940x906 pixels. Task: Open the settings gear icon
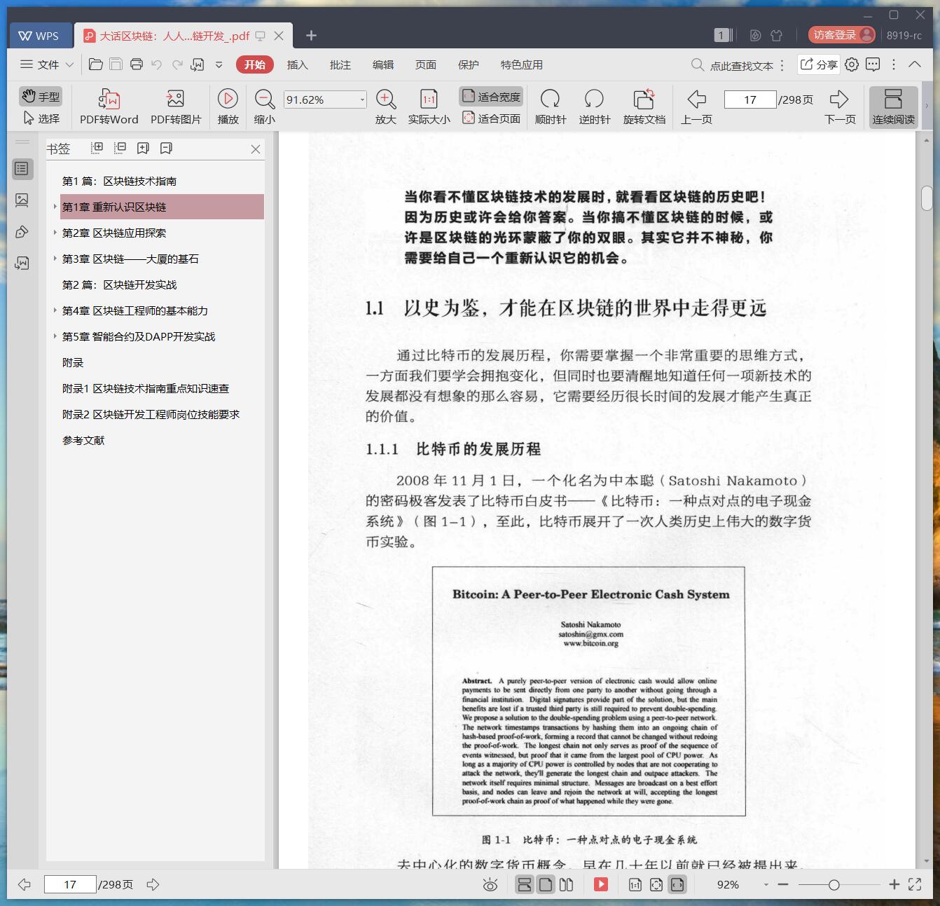point(852,64)
